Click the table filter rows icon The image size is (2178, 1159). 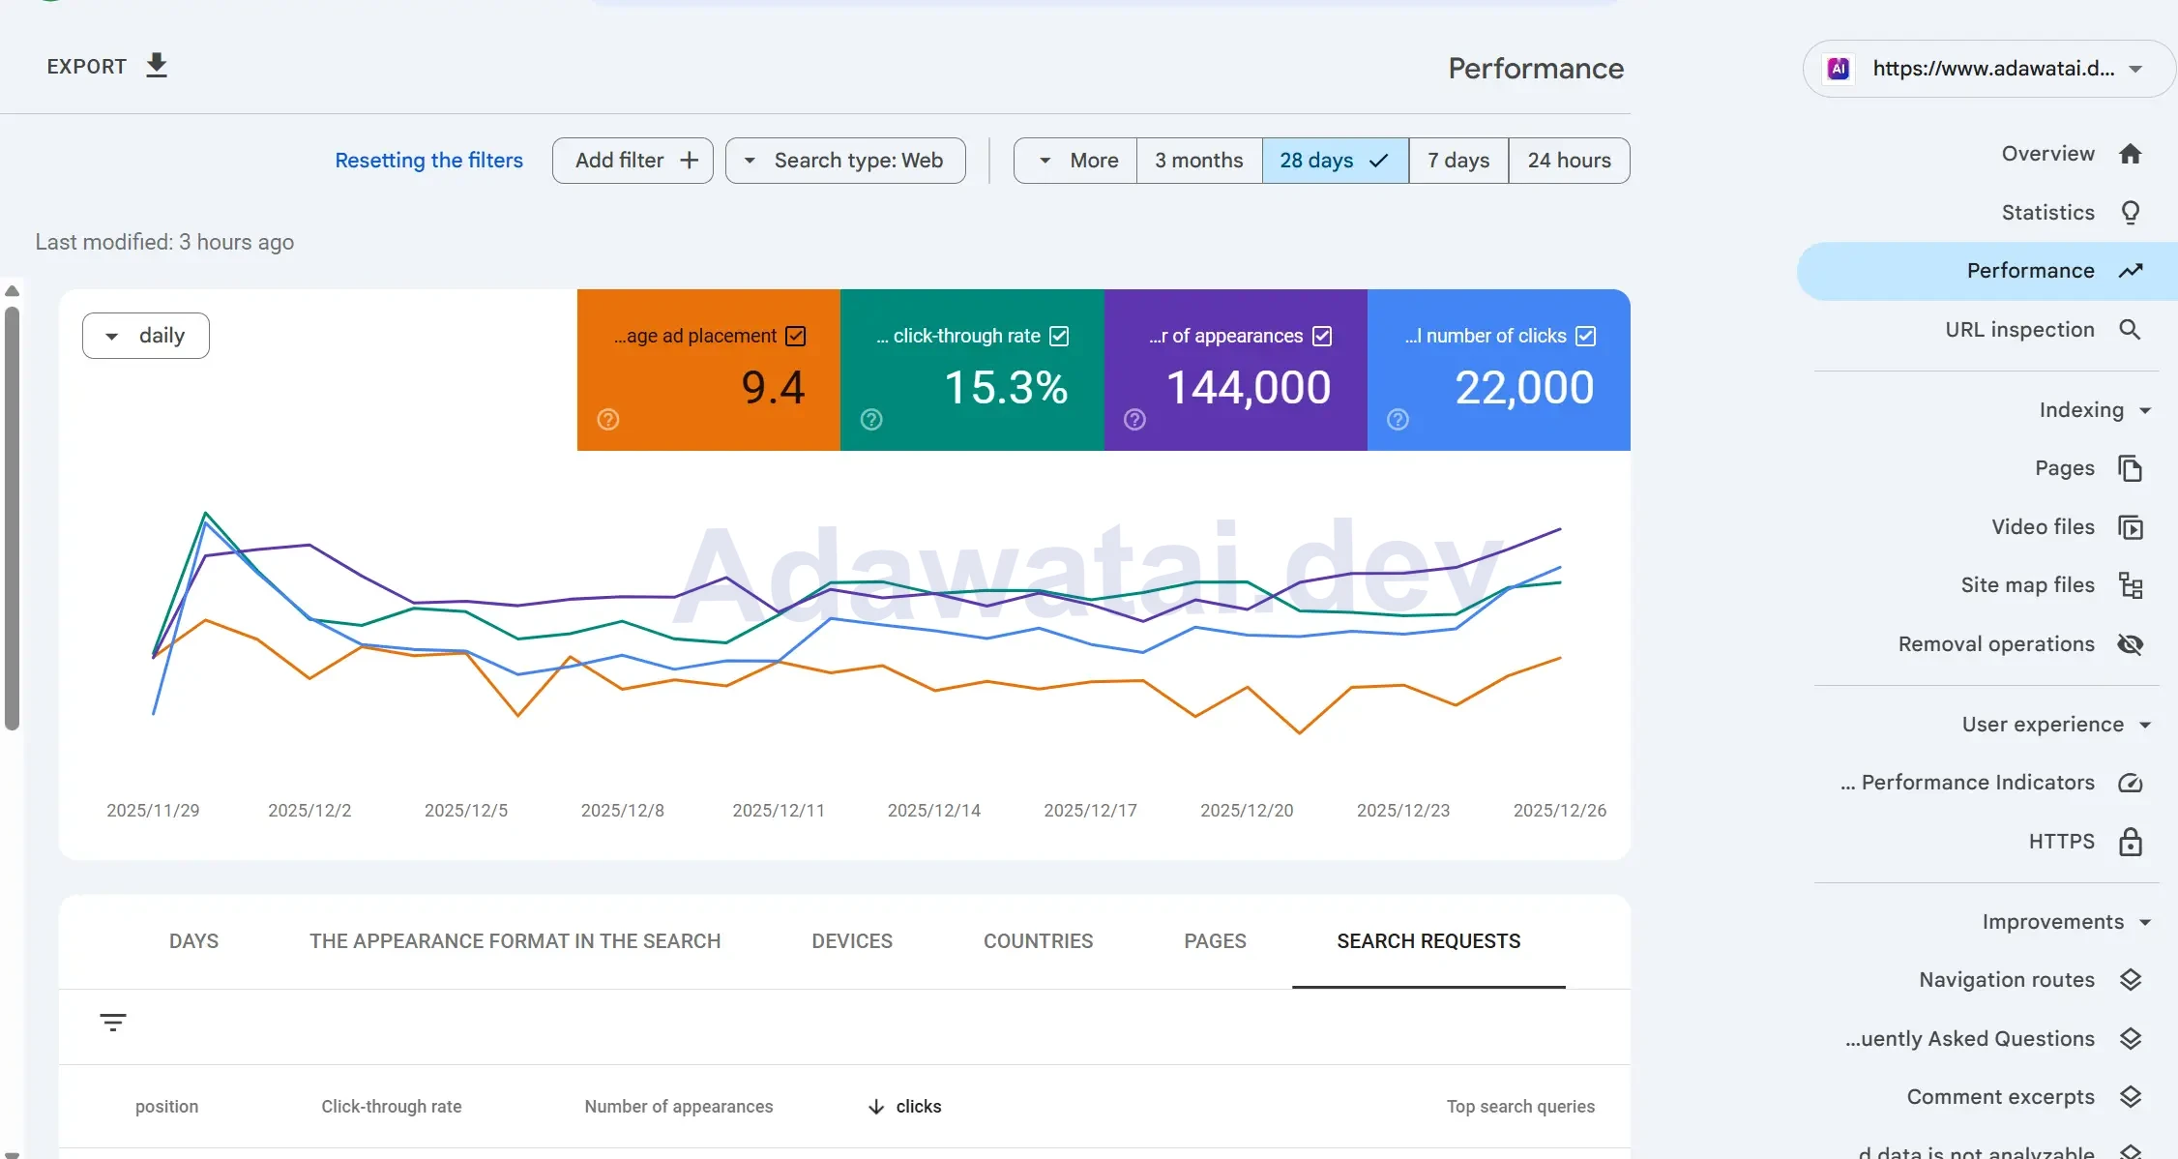pyautogui.click(x=113, y=1023)
